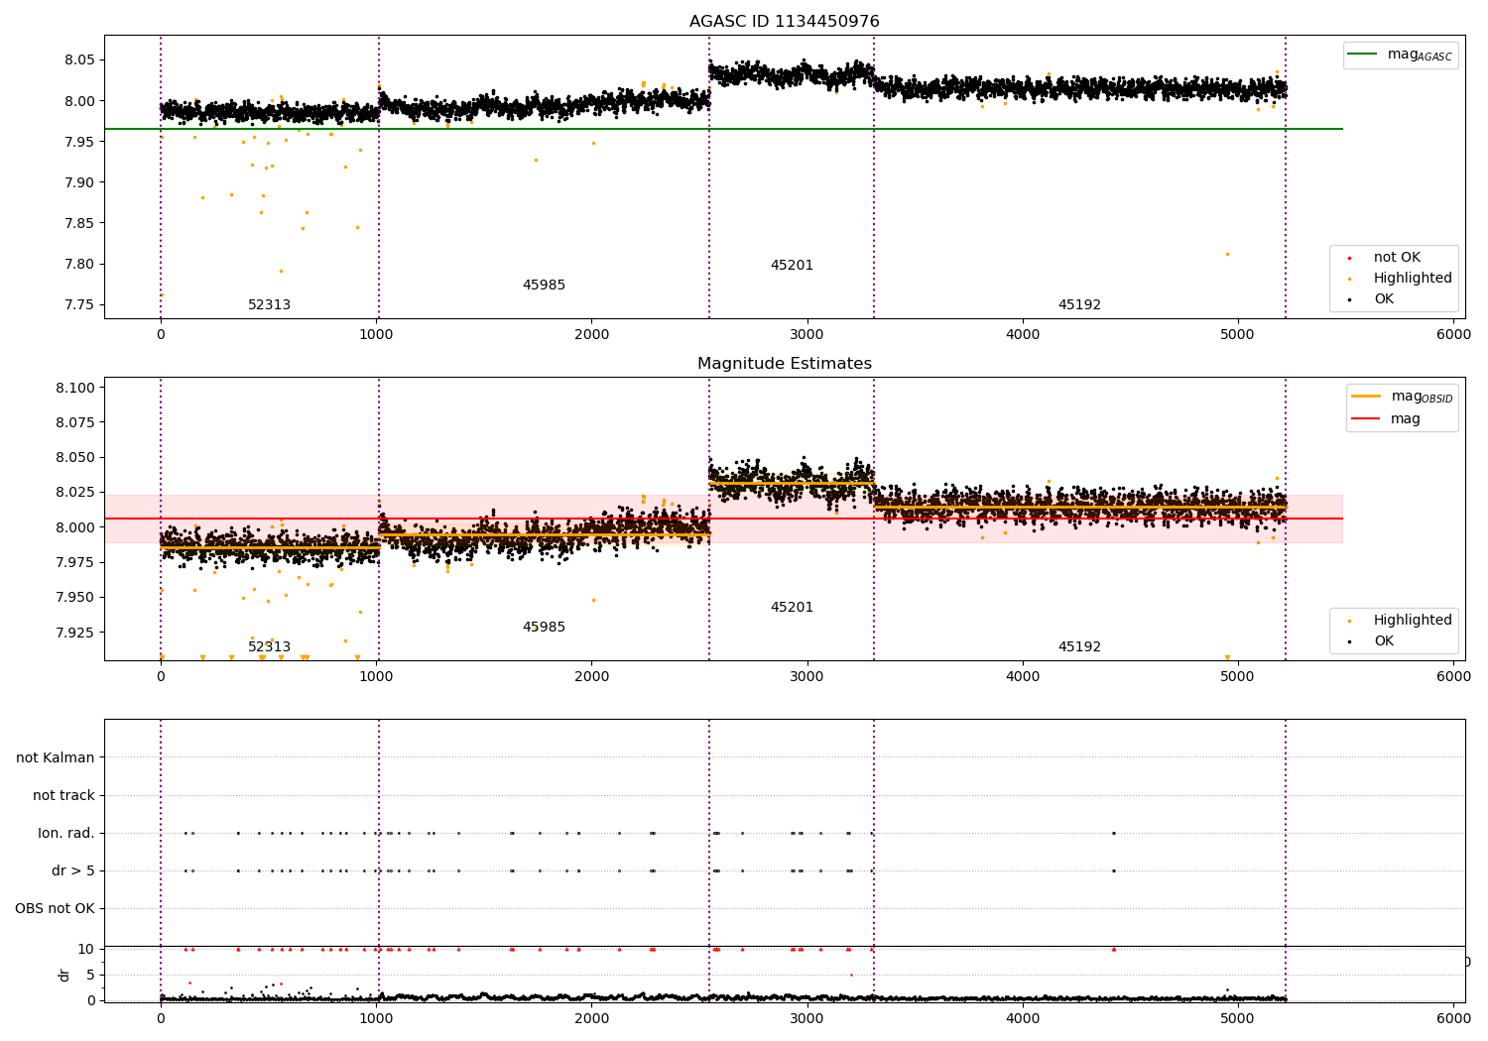Click obsid label 45985 in Magnitude Estimates plot
Viewport: 1488px width, 1041px height.
(544, 628)
